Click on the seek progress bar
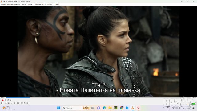197x111 pixels. coord(98,98)
